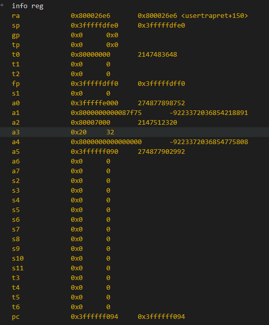
Task: Click the gp register name
Action: [x=16, y=35]
